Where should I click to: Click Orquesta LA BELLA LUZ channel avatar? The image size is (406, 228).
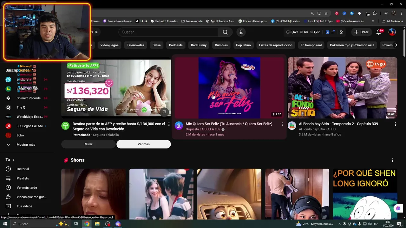tap(179, 126)
